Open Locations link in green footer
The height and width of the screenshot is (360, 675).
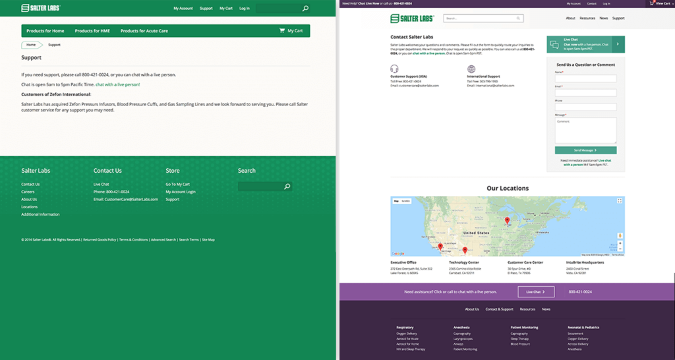[29, 206]
